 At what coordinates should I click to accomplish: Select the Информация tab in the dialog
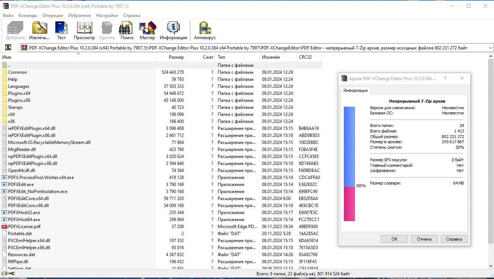point(356,90)
